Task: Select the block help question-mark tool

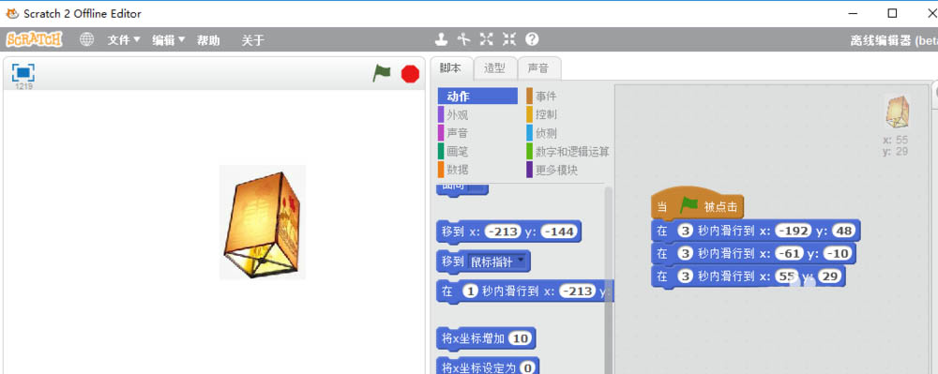Action: tap(532, 39)
